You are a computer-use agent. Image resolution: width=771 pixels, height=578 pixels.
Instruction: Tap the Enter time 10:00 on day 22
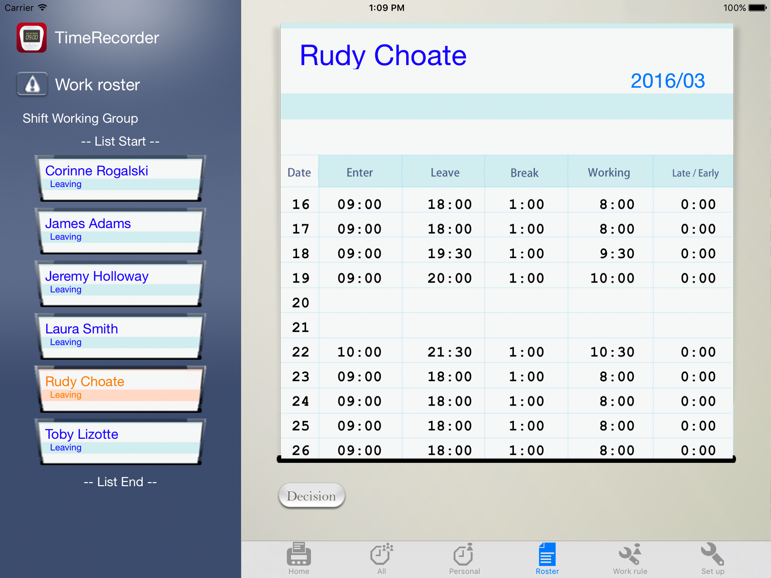pos(359,352)
